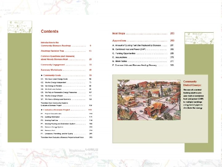Select P7 Emissions, Permitting, and Air Quality
This screenshot has width=222, height=167.
(66, 134)
